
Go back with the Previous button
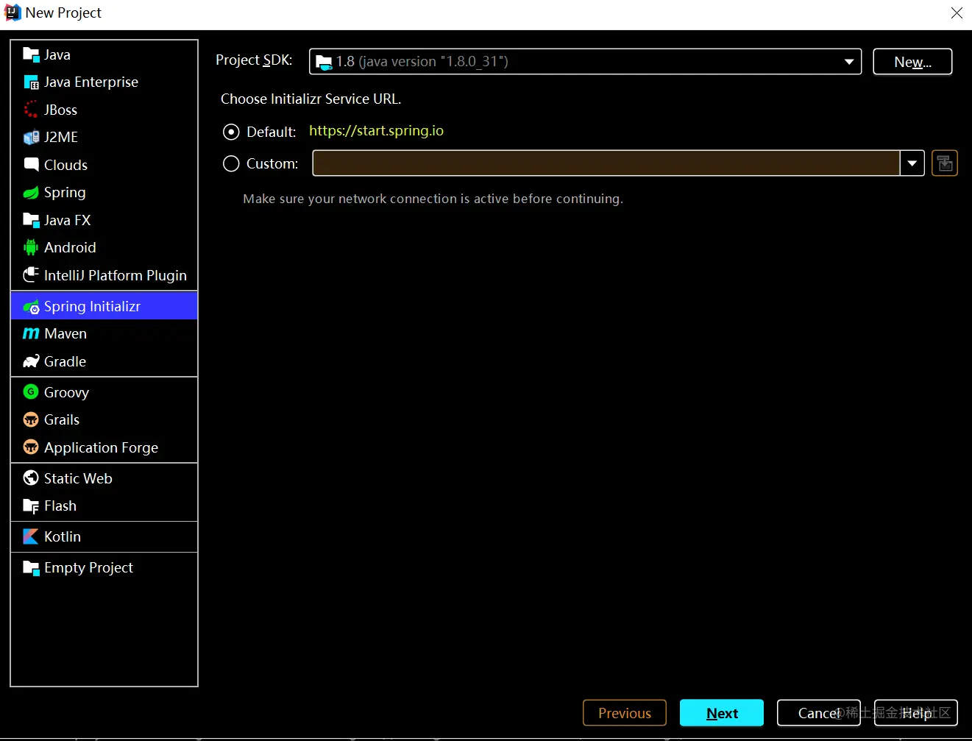[625, 713]
